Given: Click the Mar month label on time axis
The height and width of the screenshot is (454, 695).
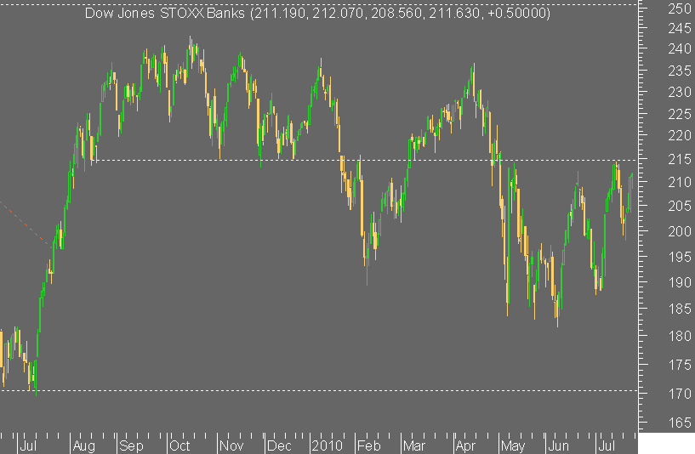Looking at the screenshot, I should pyautogui.click(x=414, y=446).
